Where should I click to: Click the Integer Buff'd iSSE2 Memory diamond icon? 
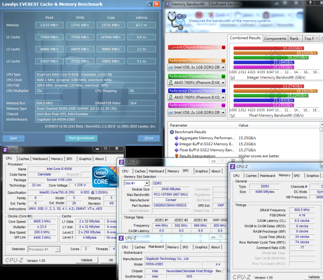177,144
